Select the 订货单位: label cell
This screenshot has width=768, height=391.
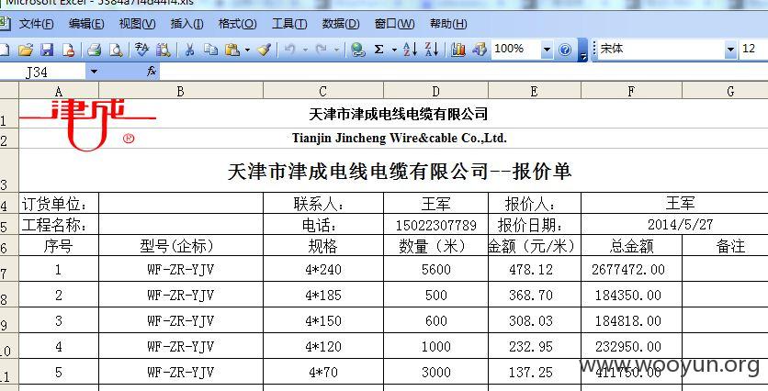coord(59,203)
